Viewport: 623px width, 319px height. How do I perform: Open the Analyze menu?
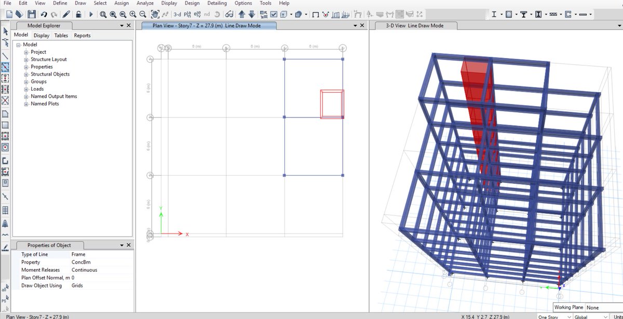145,3
